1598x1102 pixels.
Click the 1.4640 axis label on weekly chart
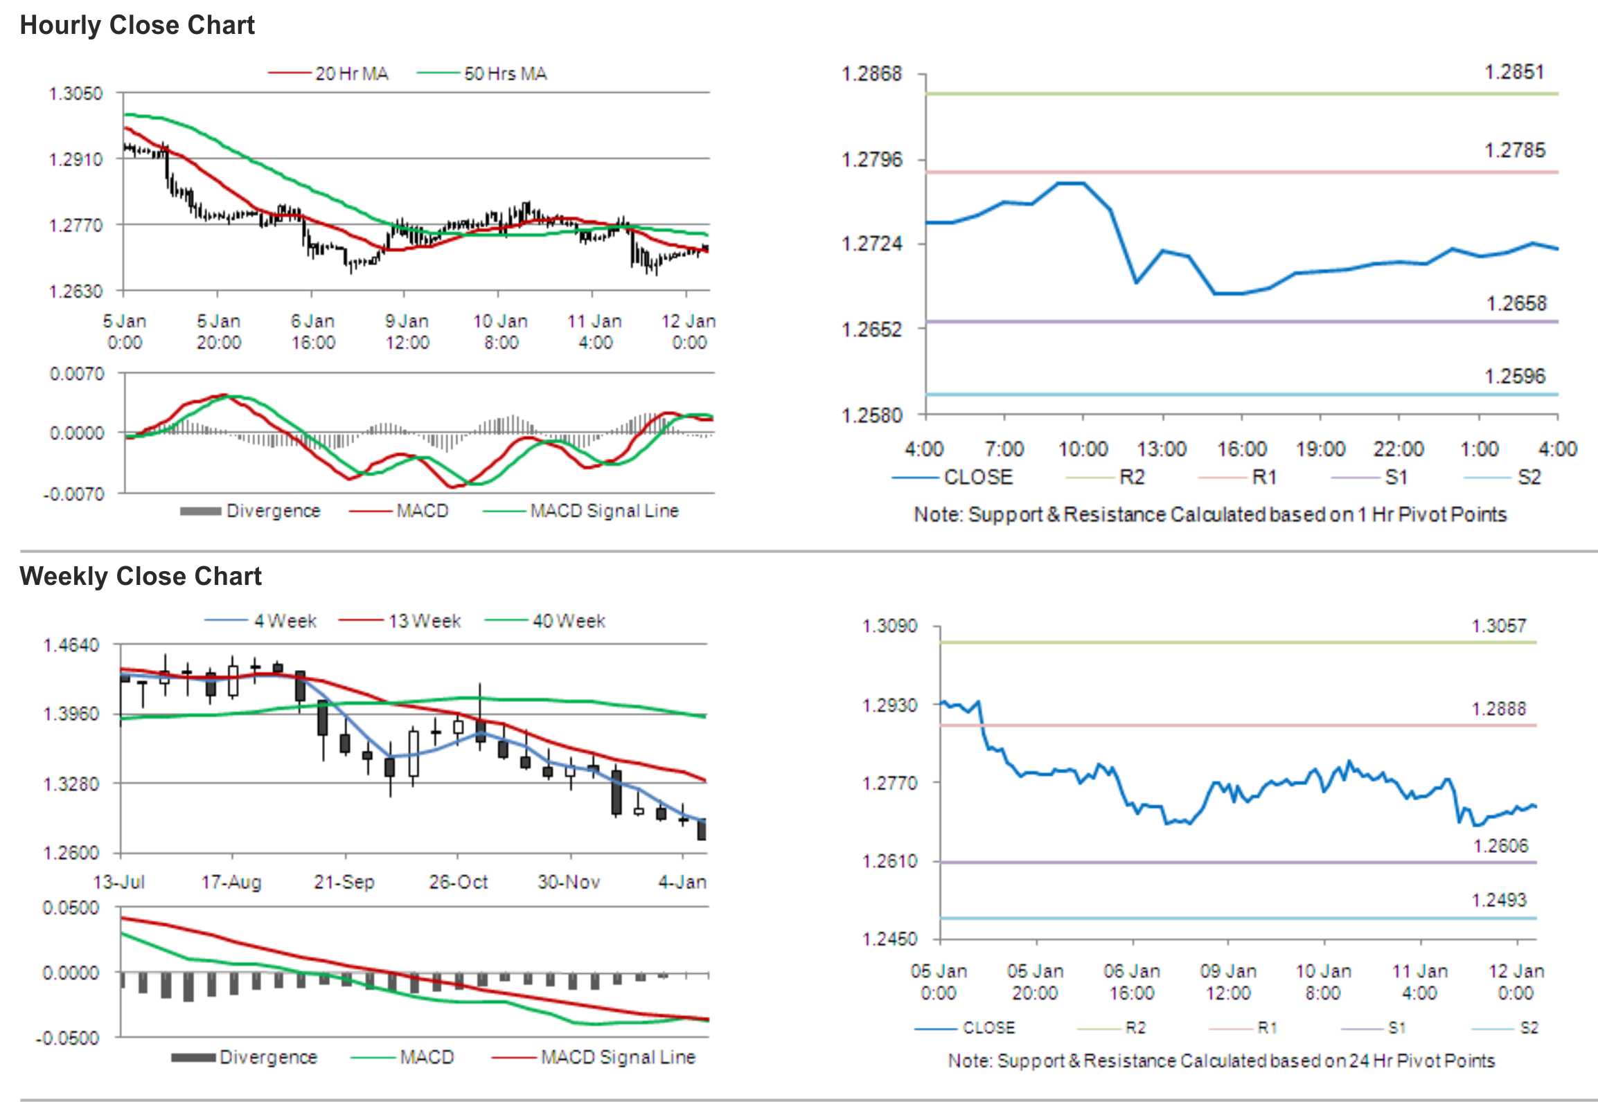(71, 645)
